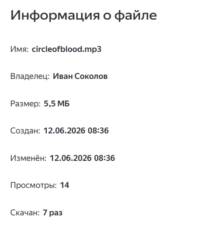Click the 'Скачан:' label

(x=25, y=213)
